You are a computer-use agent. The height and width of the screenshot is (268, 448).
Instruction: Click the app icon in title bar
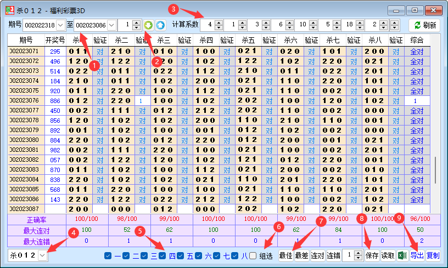(x=8, y=9)
